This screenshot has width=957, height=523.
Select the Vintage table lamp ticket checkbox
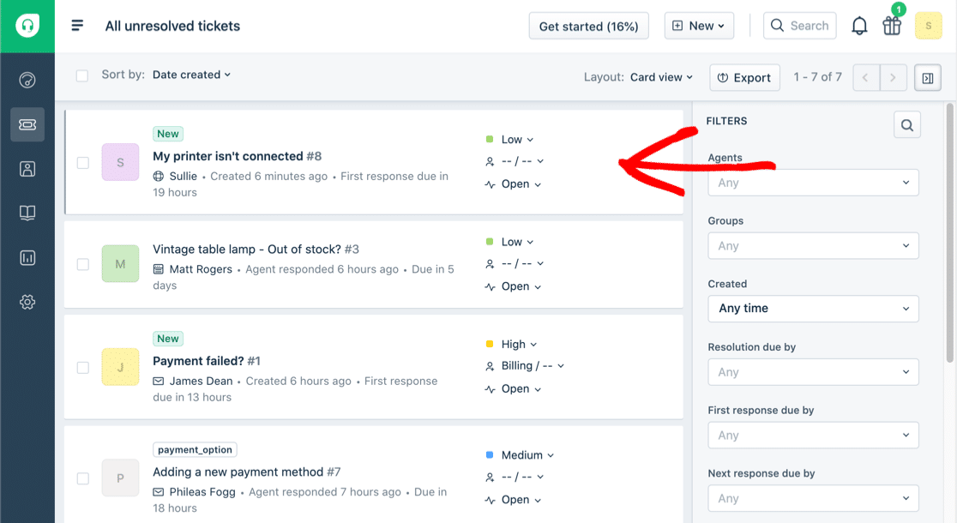(83, 264)
